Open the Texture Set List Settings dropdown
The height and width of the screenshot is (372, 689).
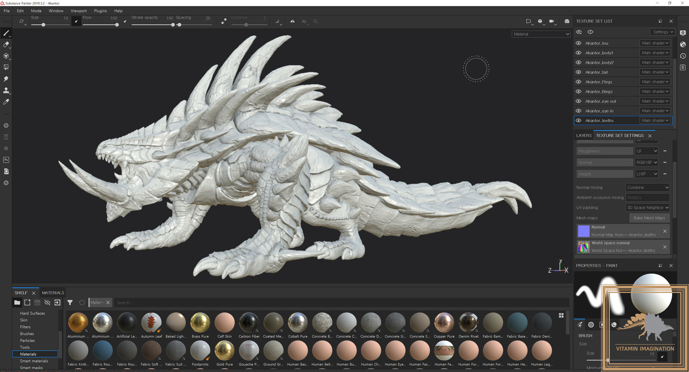(x=663, y=32)
